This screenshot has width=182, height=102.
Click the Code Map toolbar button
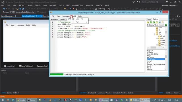(x=100, y=9)
